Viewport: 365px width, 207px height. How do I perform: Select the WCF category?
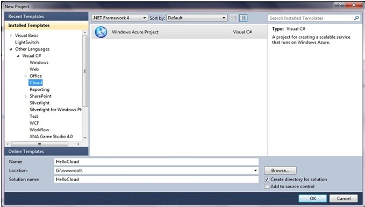pyautogui.click(x=34, y=123)
